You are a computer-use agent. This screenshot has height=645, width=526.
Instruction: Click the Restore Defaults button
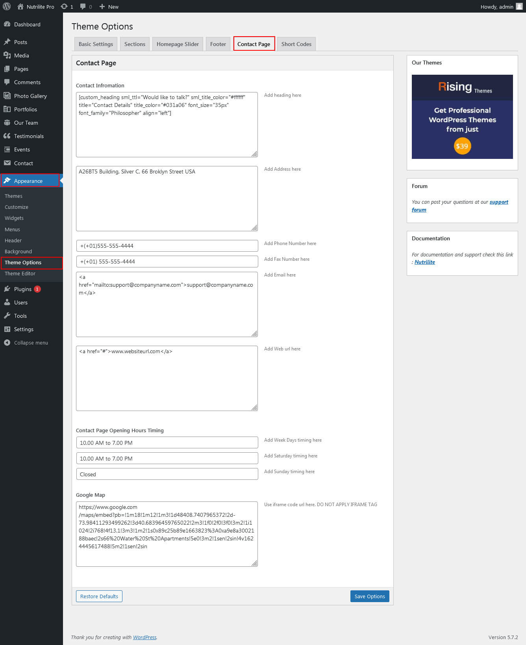[x=99, y=596]
